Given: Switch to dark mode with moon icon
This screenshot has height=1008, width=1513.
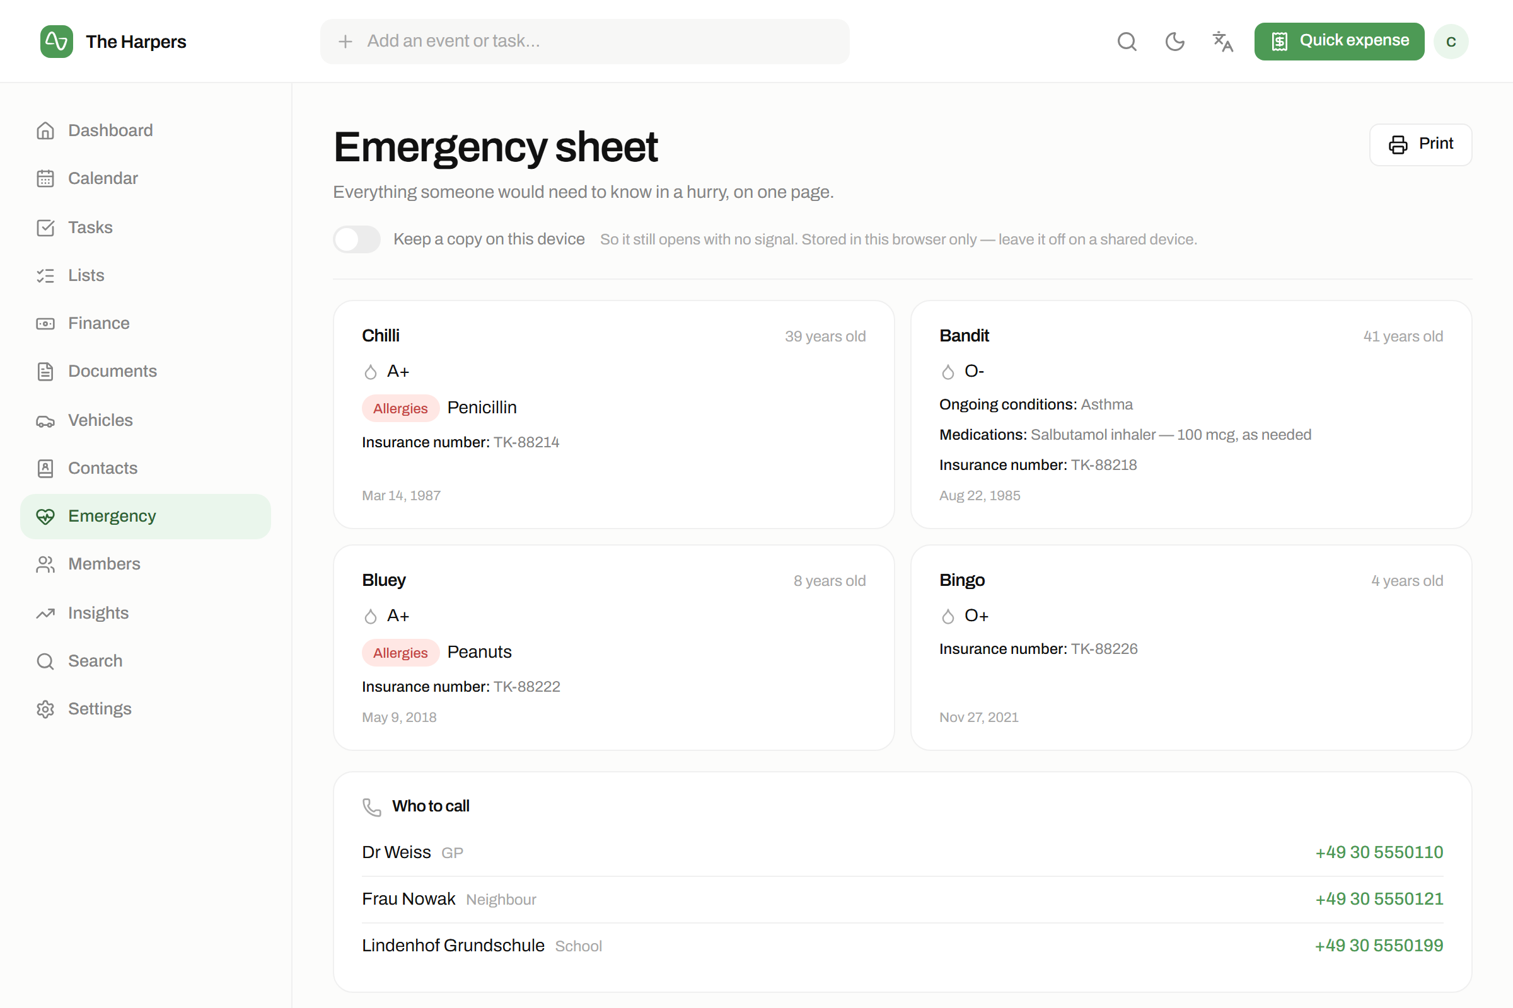Looking at the screenshot, I should tap(1174, 42).
